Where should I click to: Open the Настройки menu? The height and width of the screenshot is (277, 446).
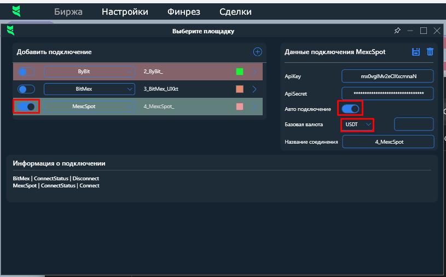coord(125,11)
